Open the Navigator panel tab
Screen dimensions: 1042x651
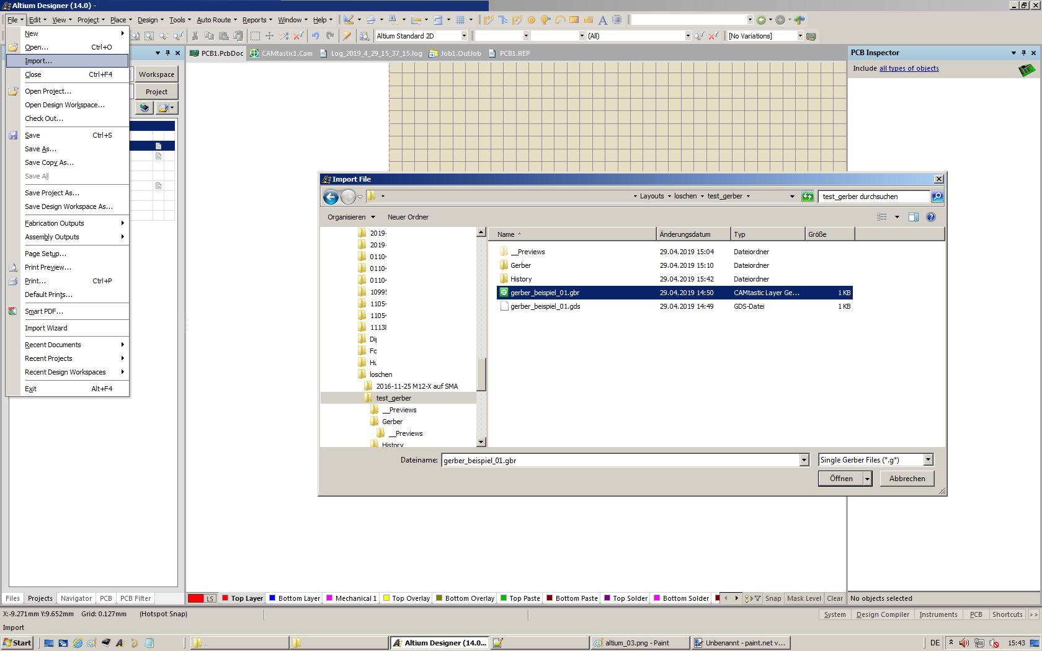coord(76,598)
